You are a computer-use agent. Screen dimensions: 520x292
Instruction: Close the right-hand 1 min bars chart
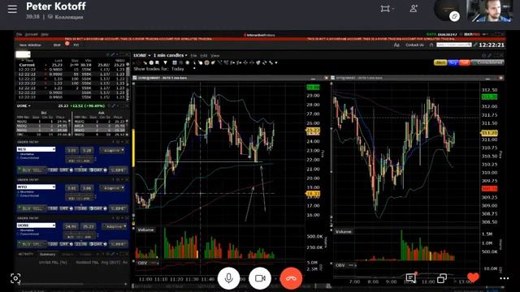click(500, 78)
